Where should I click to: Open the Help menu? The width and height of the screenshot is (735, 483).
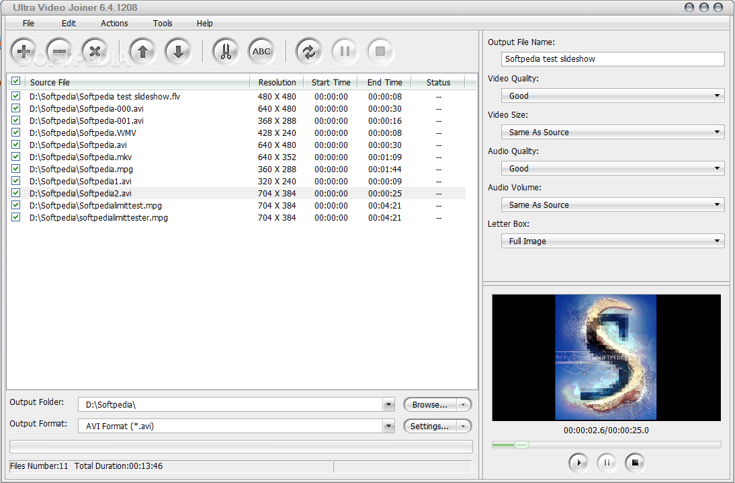click(204, 23)
